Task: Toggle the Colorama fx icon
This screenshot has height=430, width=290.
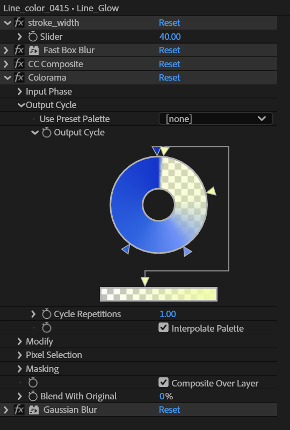Action: 19,77
